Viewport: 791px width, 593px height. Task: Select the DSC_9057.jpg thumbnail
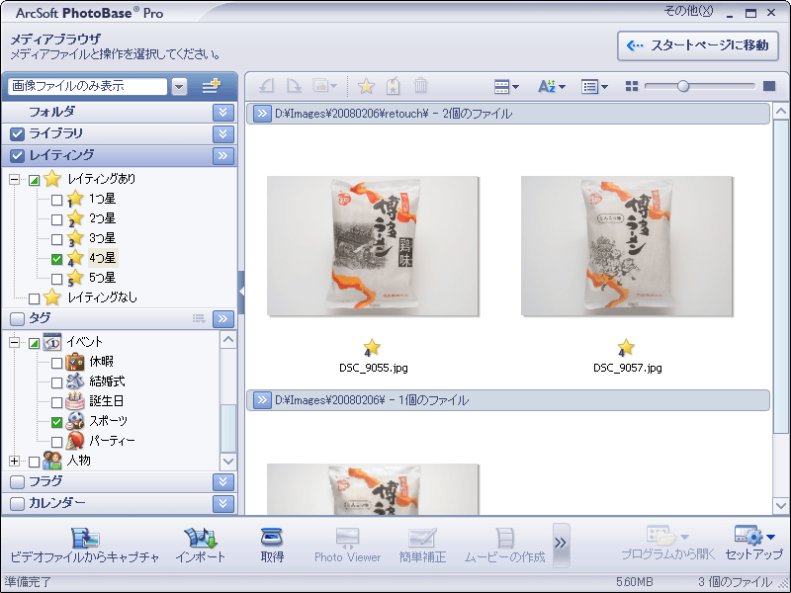point(627,246)
